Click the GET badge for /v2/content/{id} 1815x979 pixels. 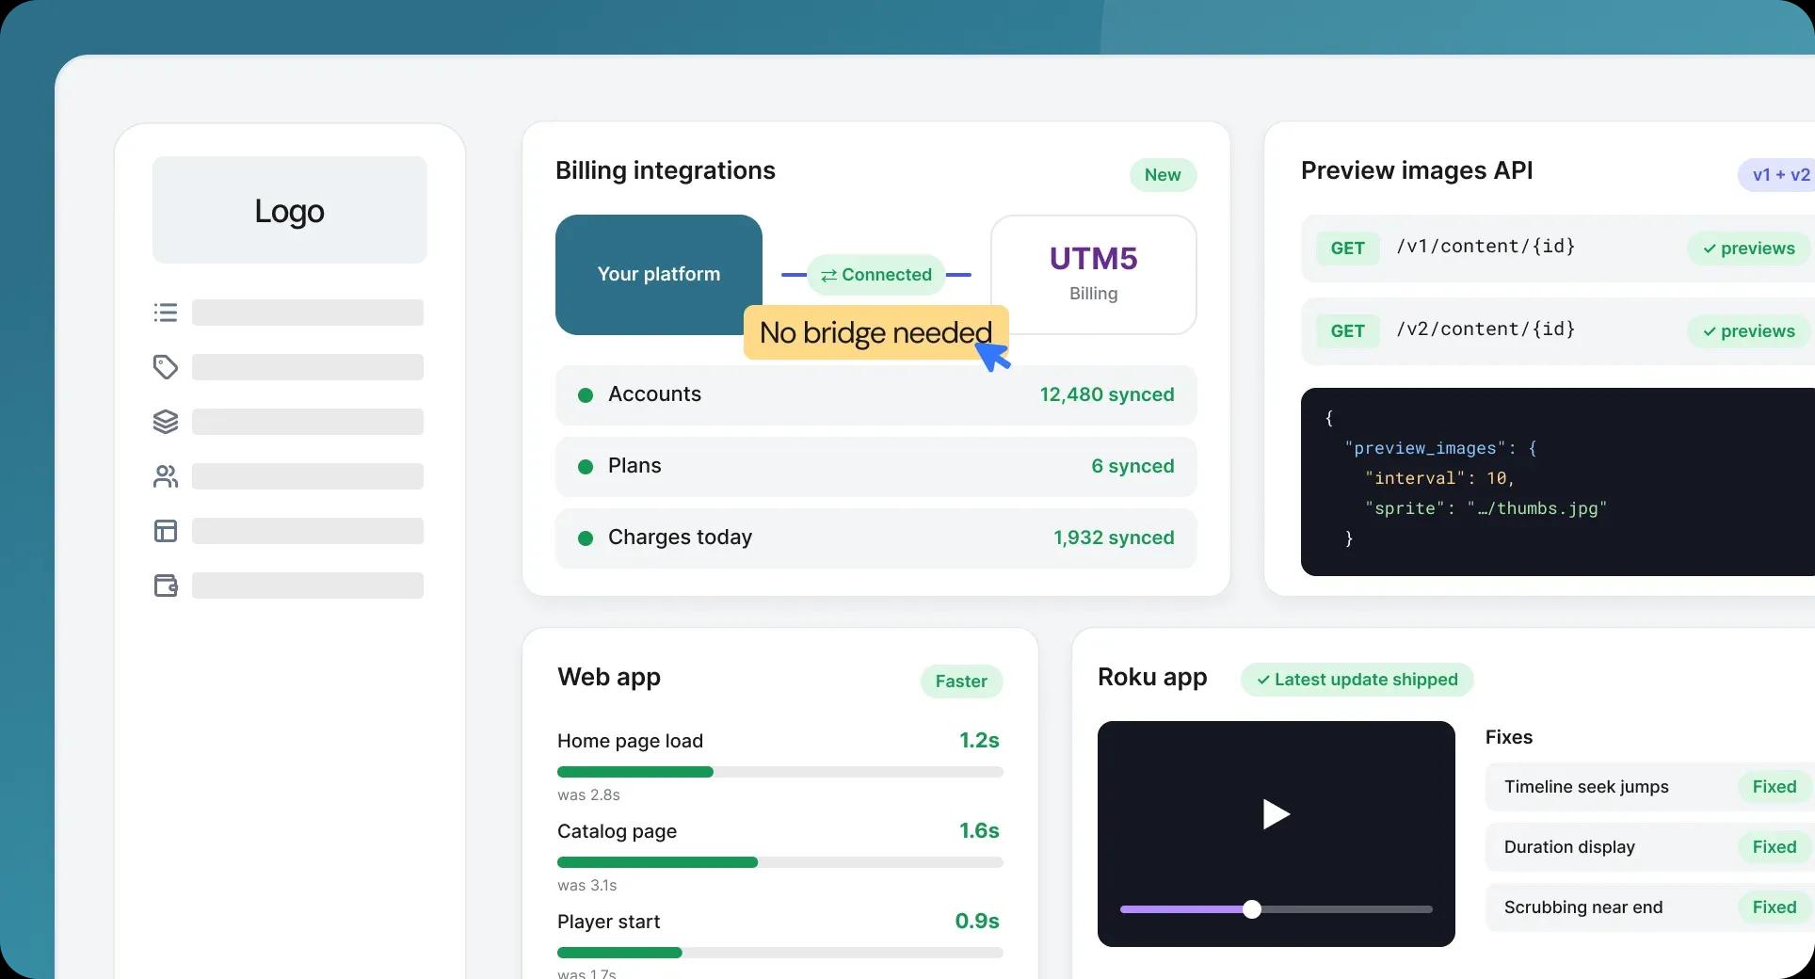coord(1347,331)
